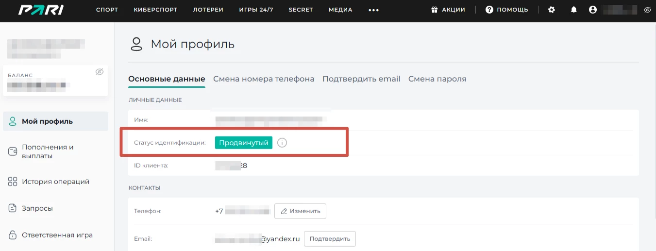Open the gift icon for Акции
The height and width of the screenshot is (251, 656).
click(435, 10)
